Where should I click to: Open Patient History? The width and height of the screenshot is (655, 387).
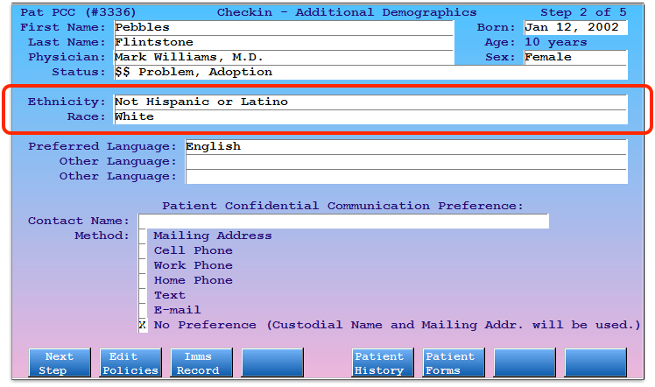point(383,362)
